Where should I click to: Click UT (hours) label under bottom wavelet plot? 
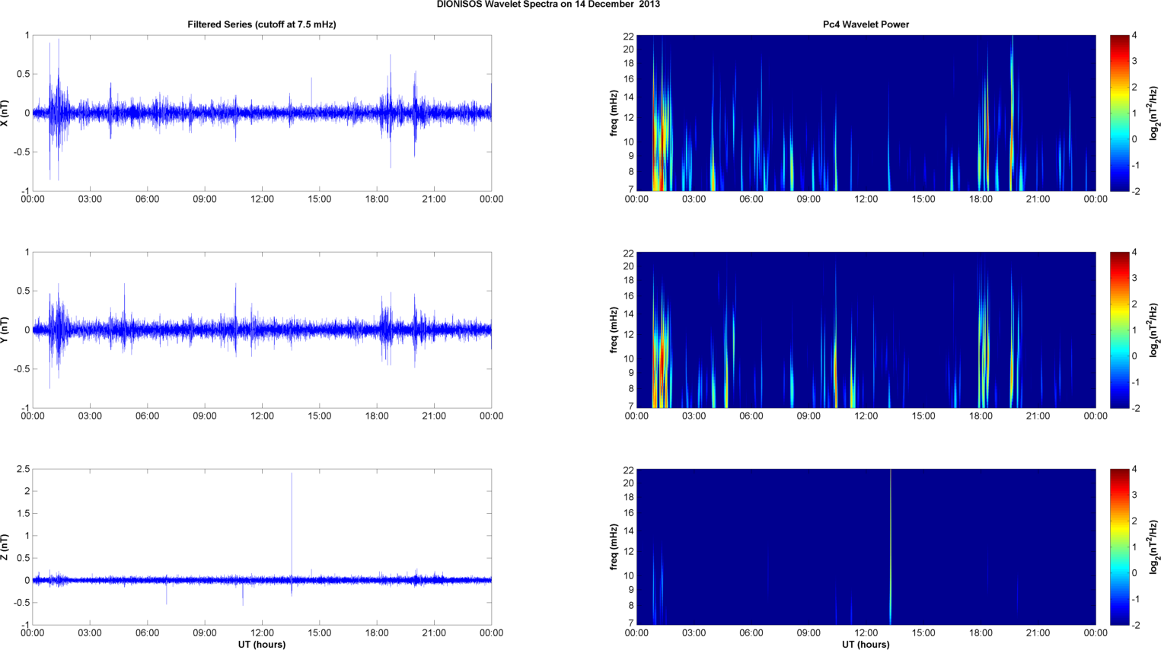click(866, 644)
